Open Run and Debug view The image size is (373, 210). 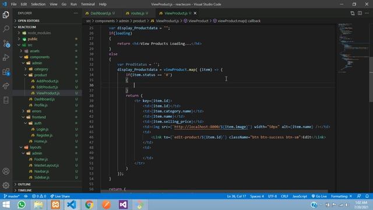pos(6,57)
